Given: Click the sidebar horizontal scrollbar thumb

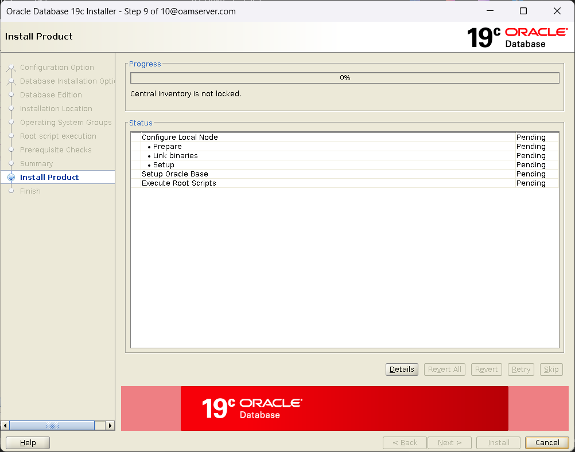Looking at the screenshot, I should coord(52,426).
